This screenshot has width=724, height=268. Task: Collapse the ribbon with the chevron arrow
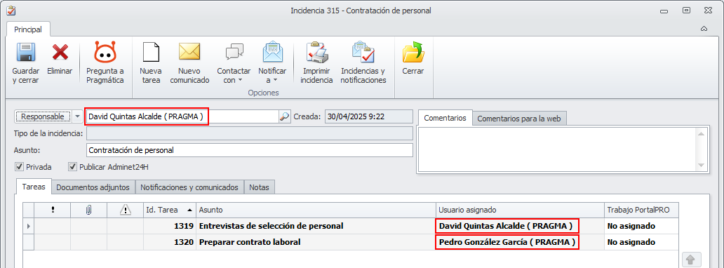[704, 29]
